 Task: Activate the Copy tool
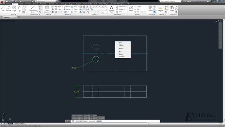pyautogui.click(x=58, y=9)
